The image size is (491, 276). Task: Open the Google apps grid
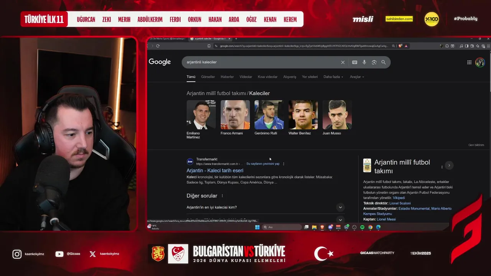coord(469,62)
